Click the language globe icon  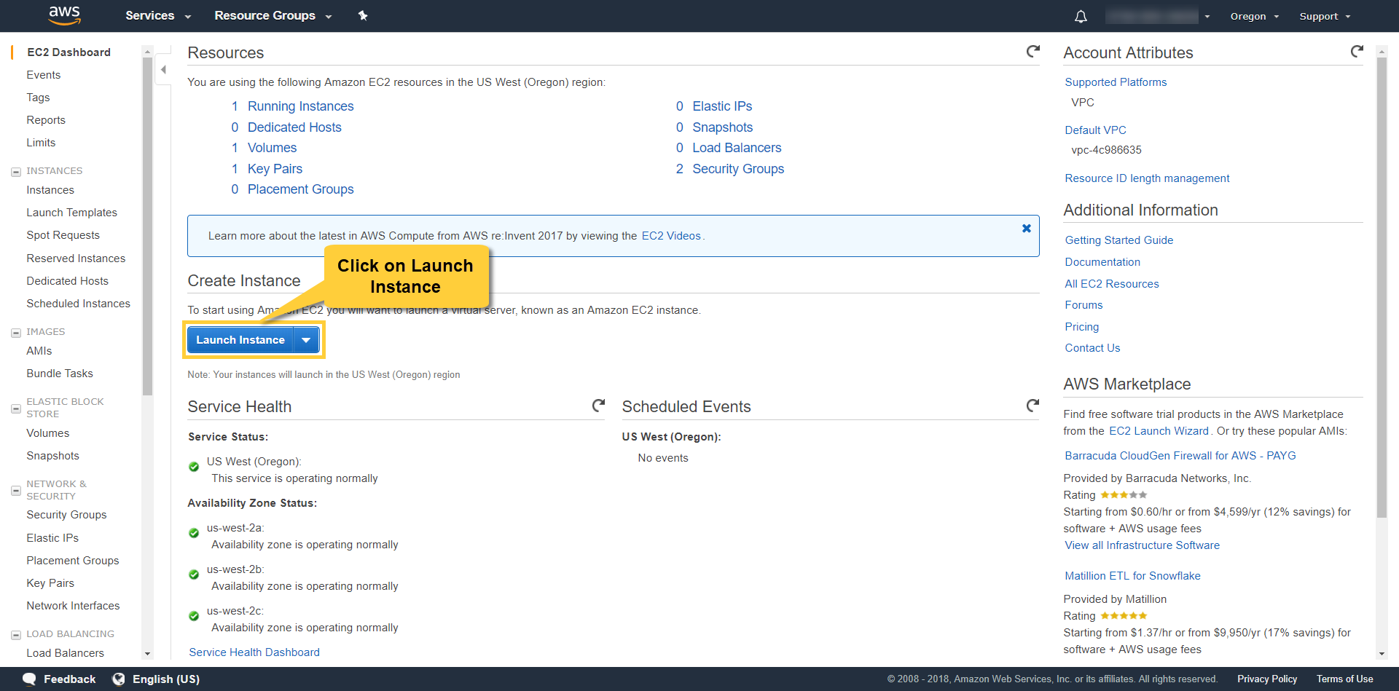point(118,679)
